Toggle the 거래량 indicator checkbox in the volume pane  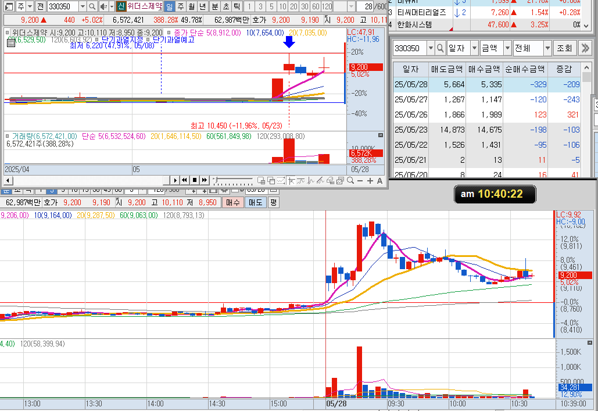tap(7, 136)
